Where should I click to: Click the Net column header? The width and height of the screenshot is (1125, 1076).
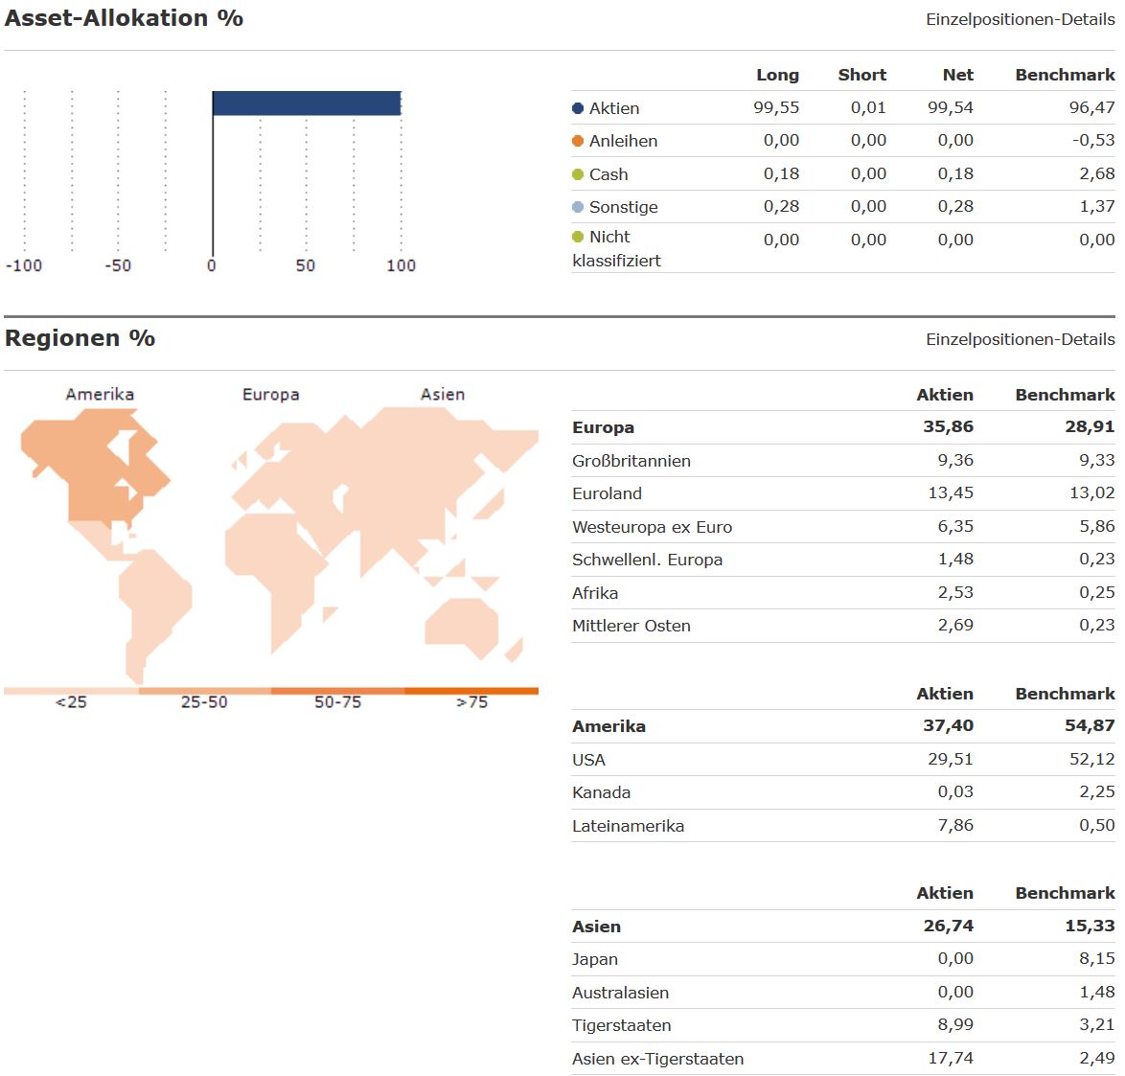[957, 75]
